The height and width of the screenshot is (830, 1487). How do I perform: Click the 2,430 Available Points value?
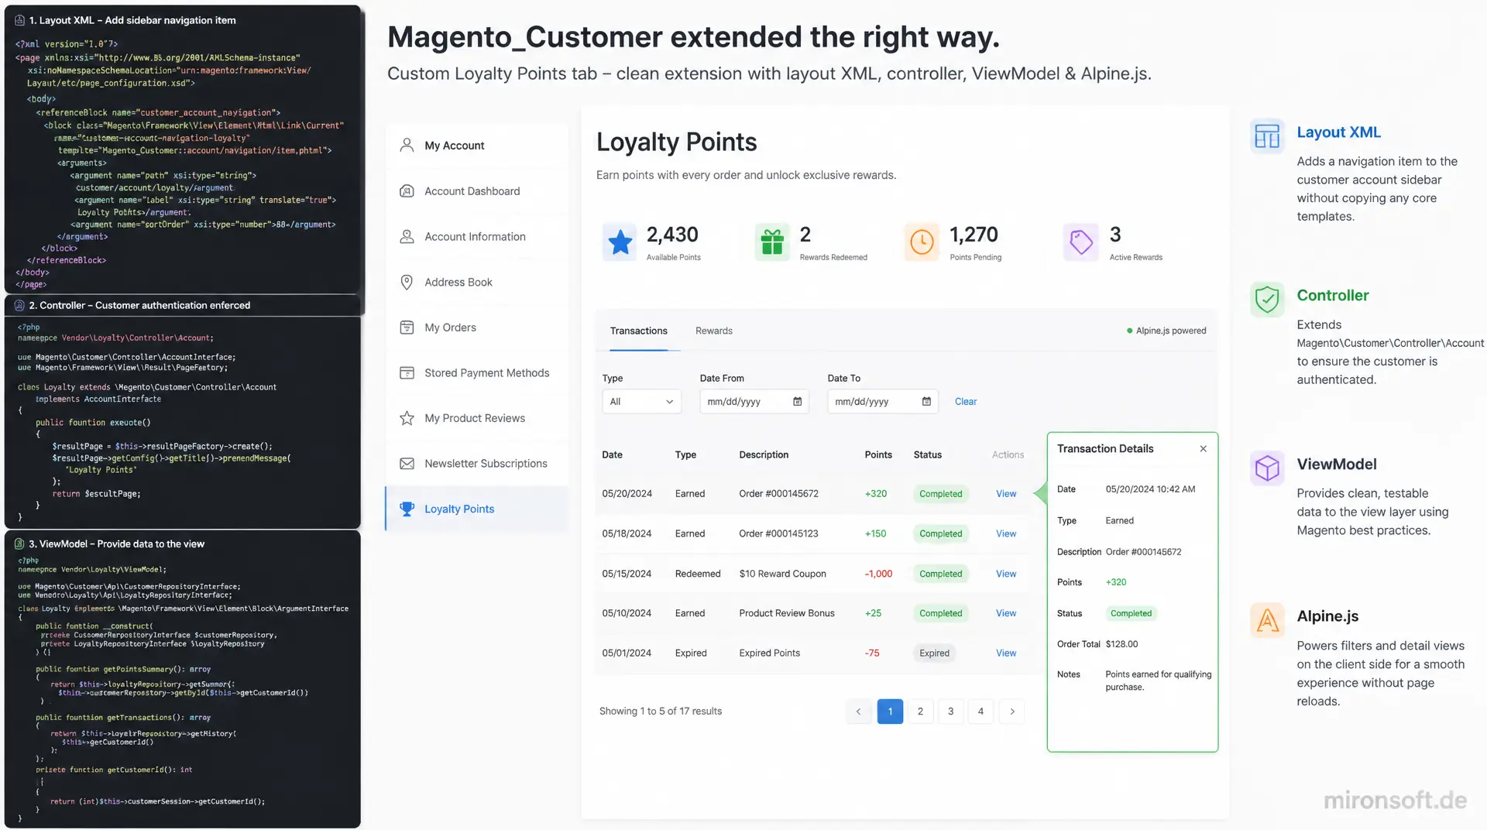tap(672, 235)
